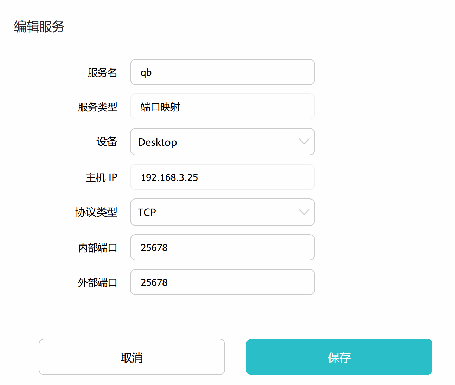The width and height of the screenshot is (455, 385).
Task: Click the 服务类型 field showing 端口映射
Action: pos(222,106)
